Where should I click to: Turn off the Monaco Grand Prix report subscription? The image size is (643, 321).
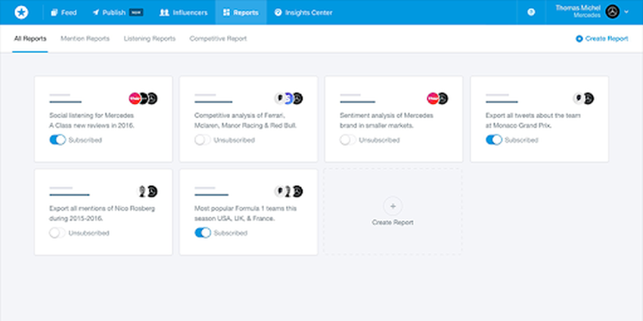[493, 140]
